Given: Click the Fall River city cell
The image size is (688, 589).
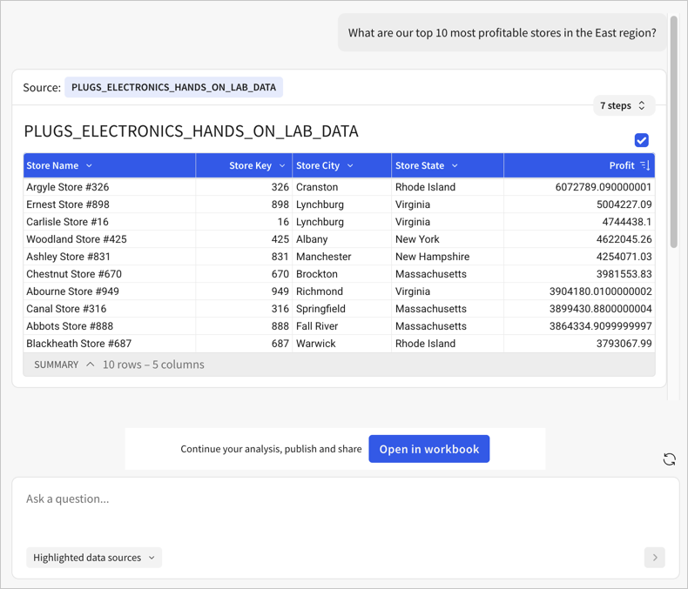Looking at the screenshot, I should pos(341,326).
